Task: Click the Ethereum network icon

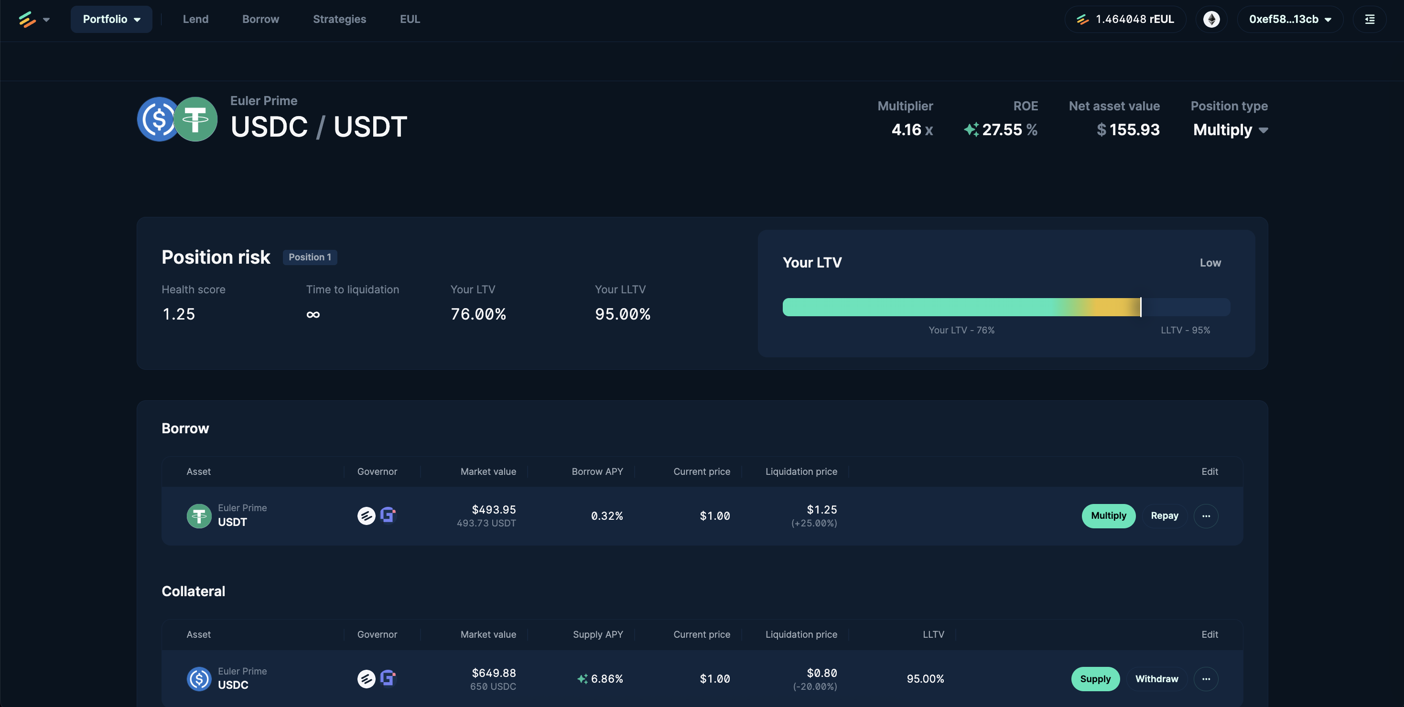Action: (x=1211, y=19)
